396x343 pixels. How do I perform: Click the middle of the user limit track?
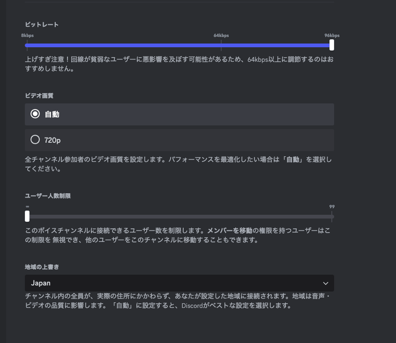click(179, 217)
